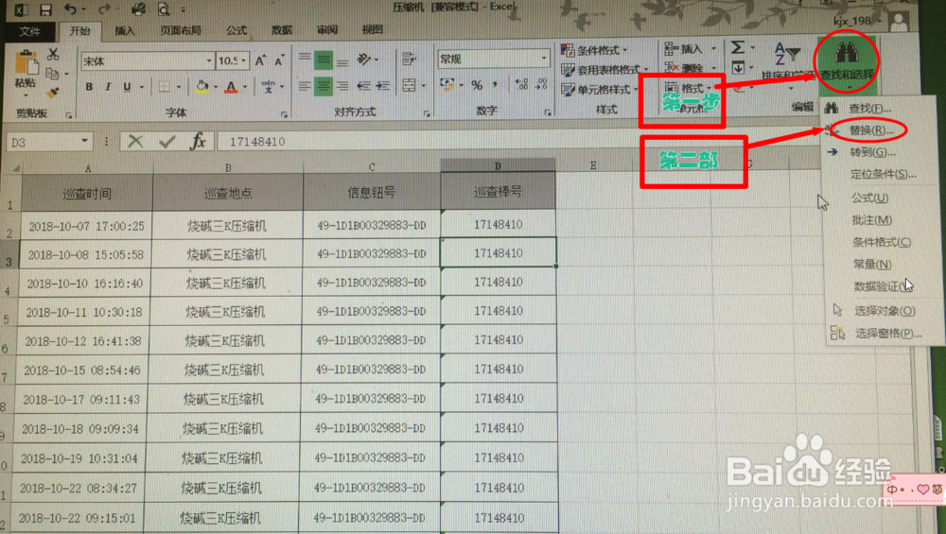Align text right
The height and width of the screenshot is (534, 946).
(342, 86)
